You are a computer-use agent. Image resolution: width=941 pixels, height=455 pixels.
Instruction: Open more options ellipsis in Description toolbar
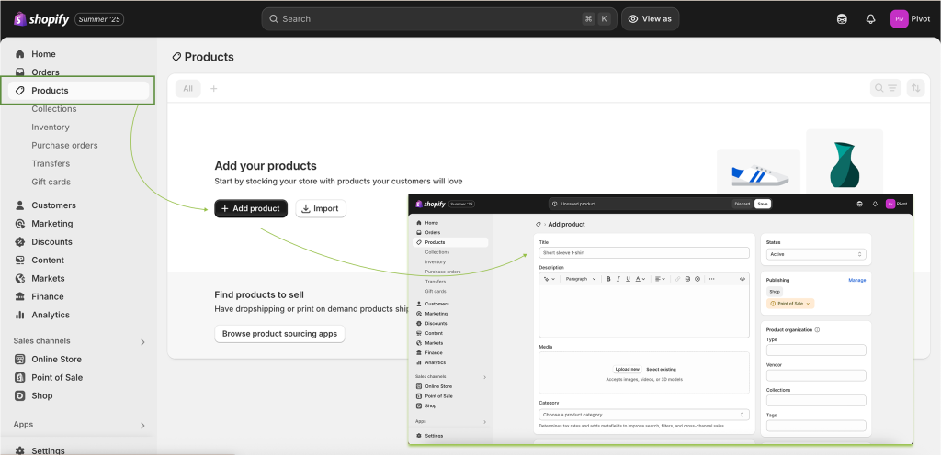[712, 279]
